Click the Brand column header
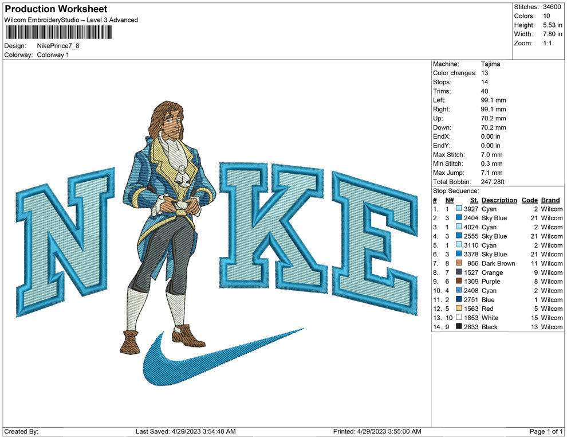Image resolution: width=567 pixels, height=437 pixels. click(550, 200)
